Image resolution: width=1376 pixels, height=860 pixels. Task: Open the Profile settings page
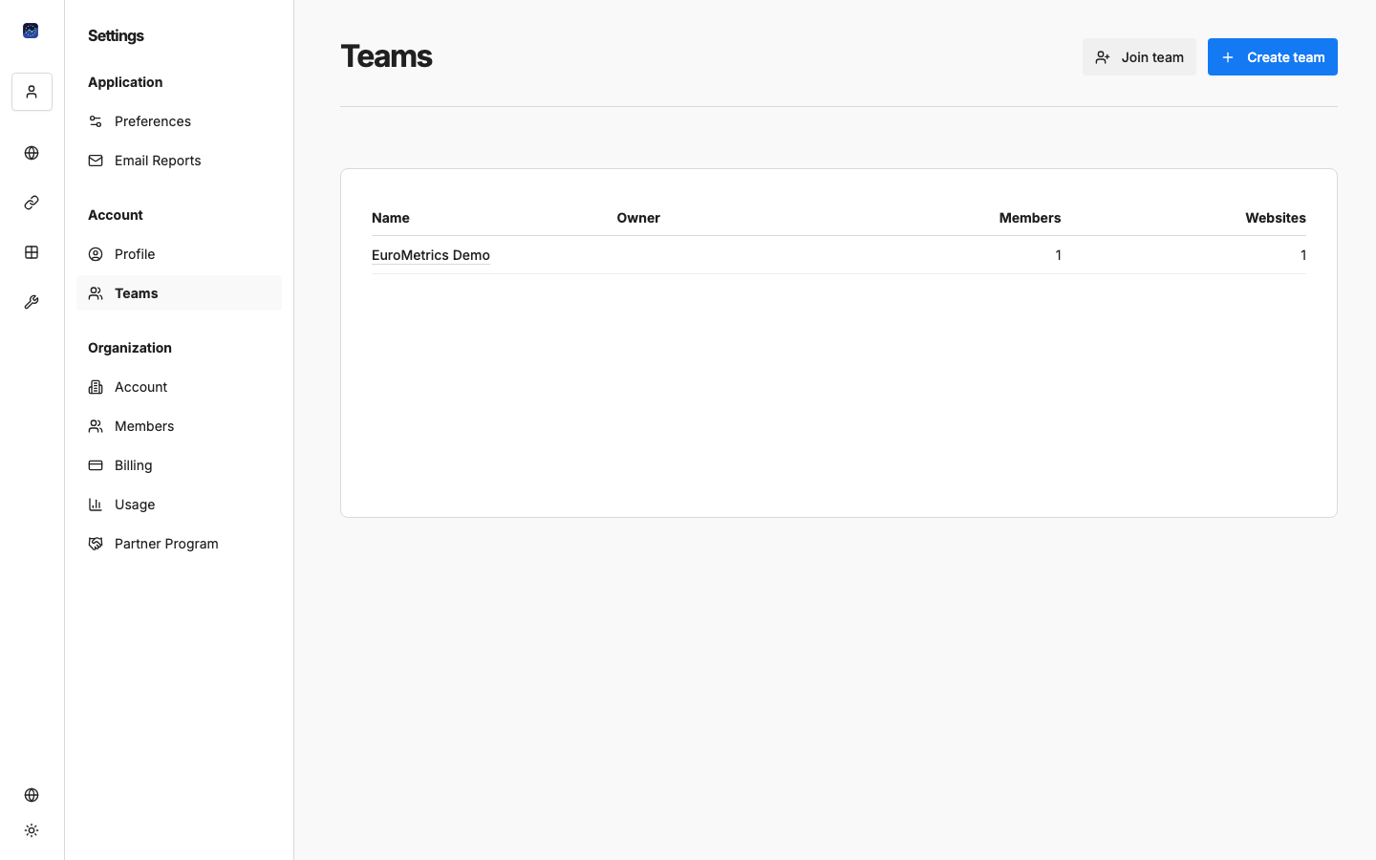click(x=179, y=254)
